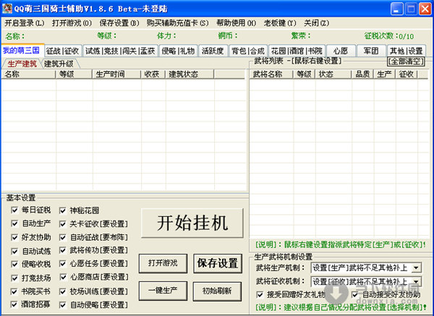
Task: Click 生产 column header in 武将列表
Action: [x=385, y=74]
